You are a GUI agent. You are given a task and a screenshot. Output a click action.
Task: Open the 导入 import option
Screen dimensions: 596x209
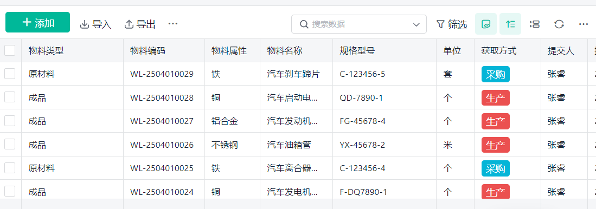pos(95,24)
